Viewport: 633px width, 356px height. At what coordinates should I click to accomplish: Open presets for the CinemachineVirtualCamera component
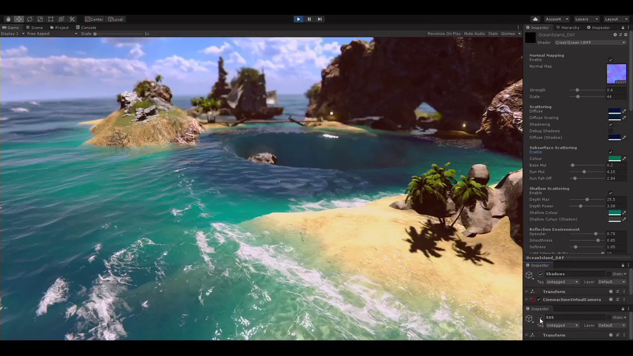tap(617, 300)
